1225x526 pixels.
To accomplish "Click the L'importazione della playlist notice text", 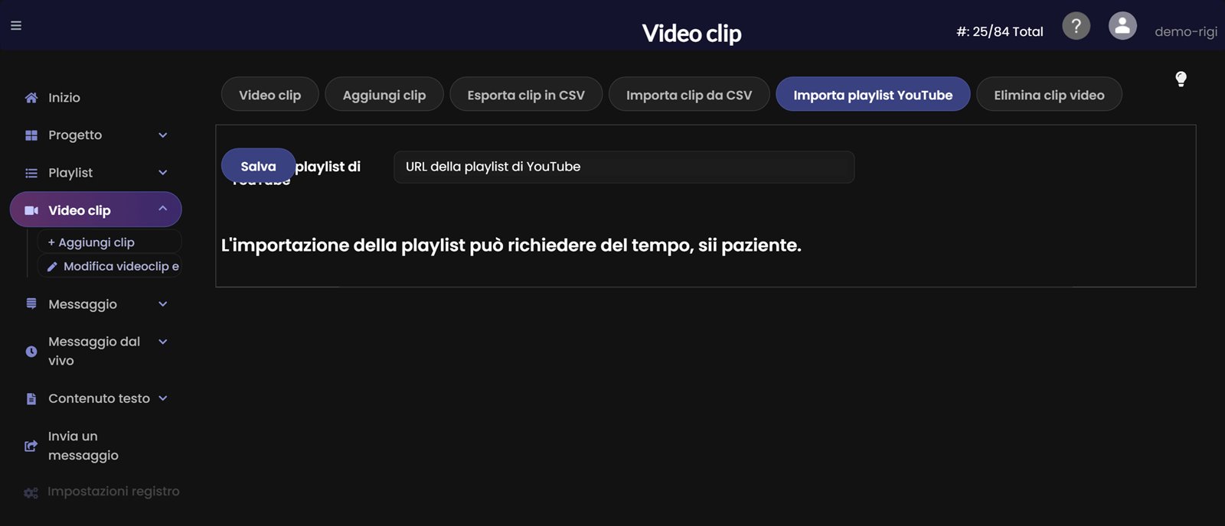I will point(511,245).
